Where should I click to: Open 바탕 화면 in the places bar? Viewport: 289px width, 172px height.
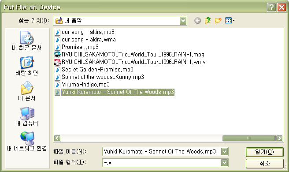(x=27, y=66)
